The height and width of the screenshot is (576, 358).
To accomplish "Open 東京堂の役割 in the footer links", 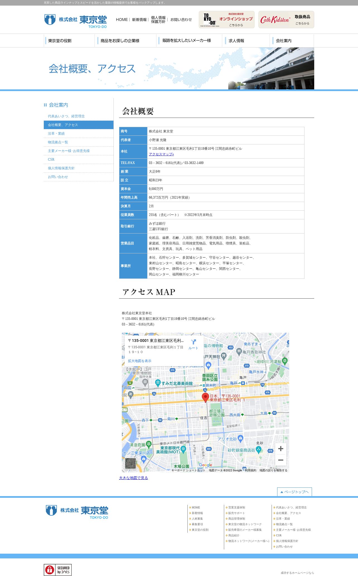I will pos(200,530).
